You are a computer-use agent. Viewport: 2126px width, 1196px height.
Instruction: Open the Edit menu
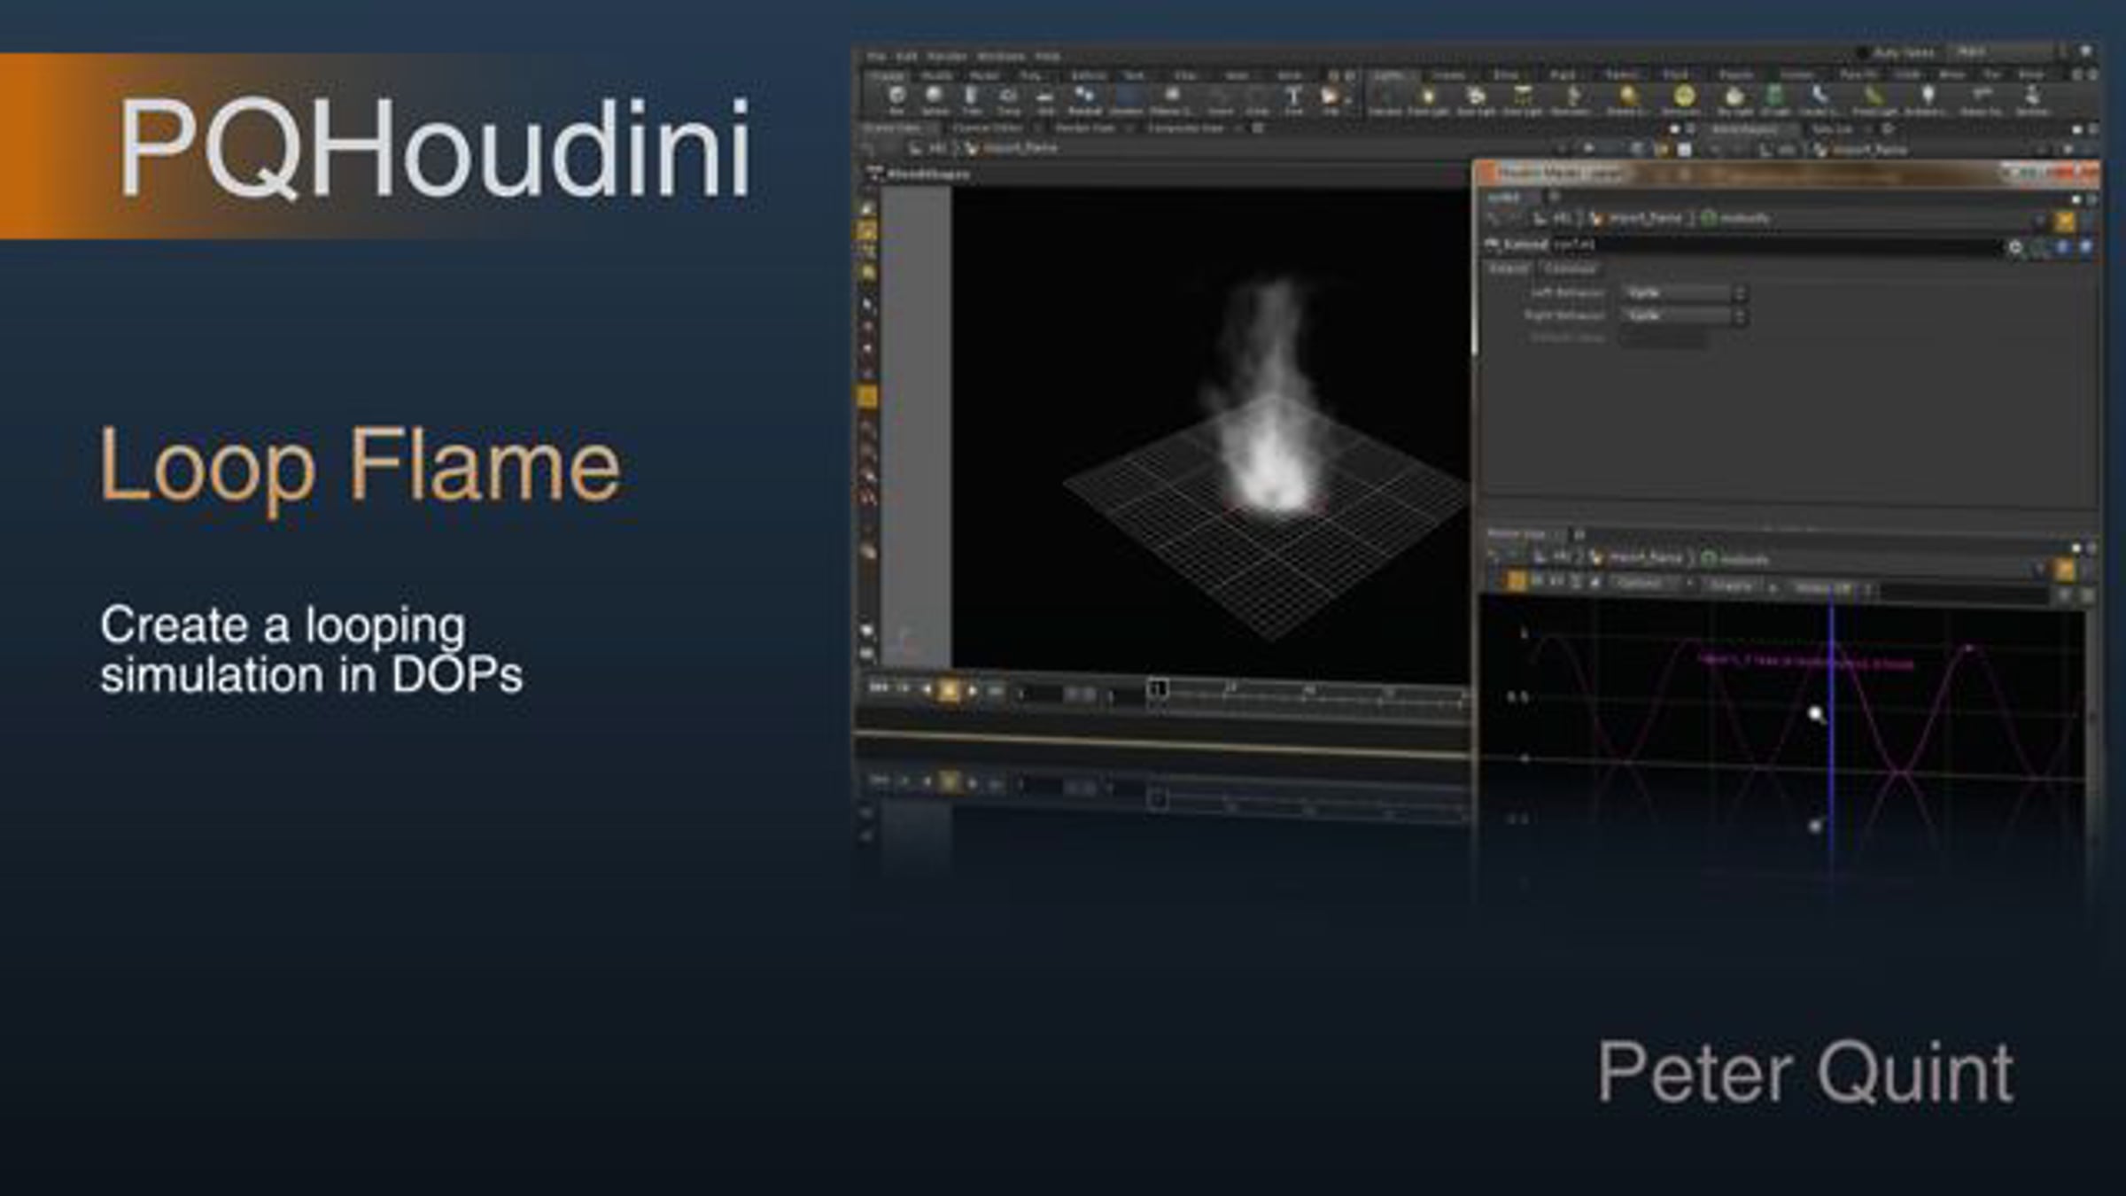(x=906, y=56)
